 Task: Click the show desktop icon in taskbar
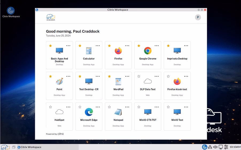pyautogui.click(x=14, y=147)
